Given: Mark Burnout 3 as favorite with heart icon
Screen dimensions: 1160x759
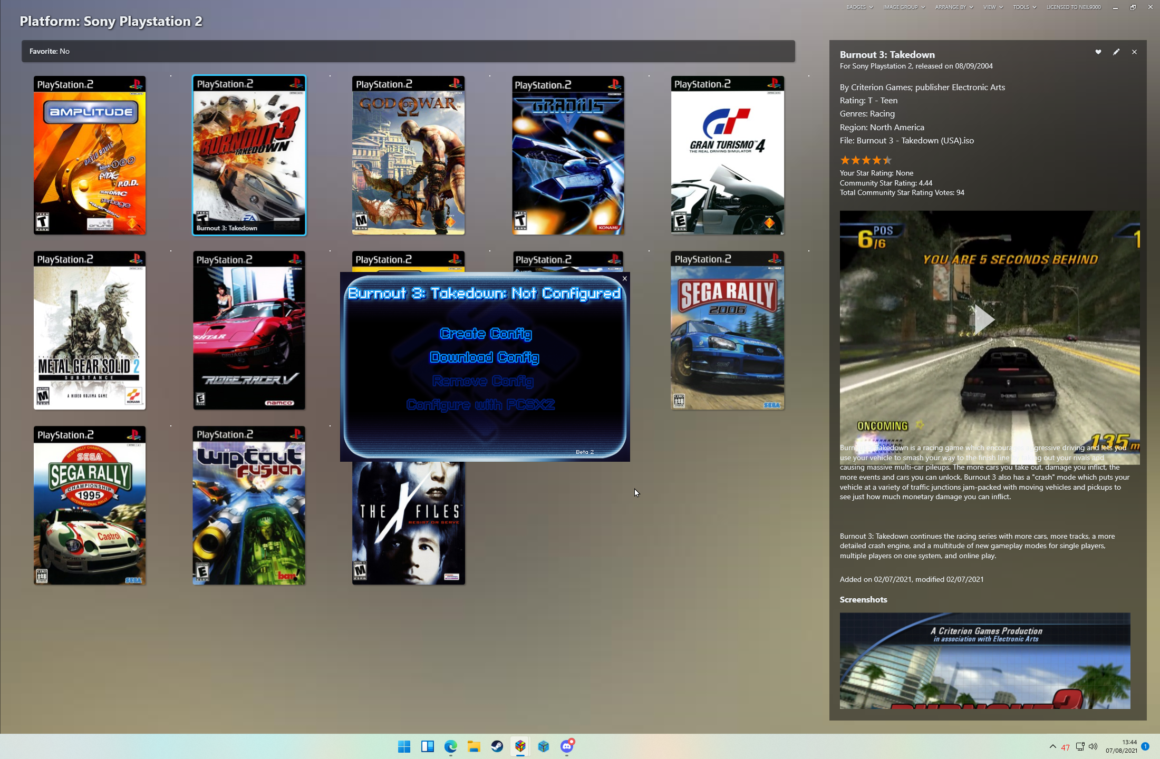Looking at the screenshot, I should pyautogui.click(x=1098, y=52).
